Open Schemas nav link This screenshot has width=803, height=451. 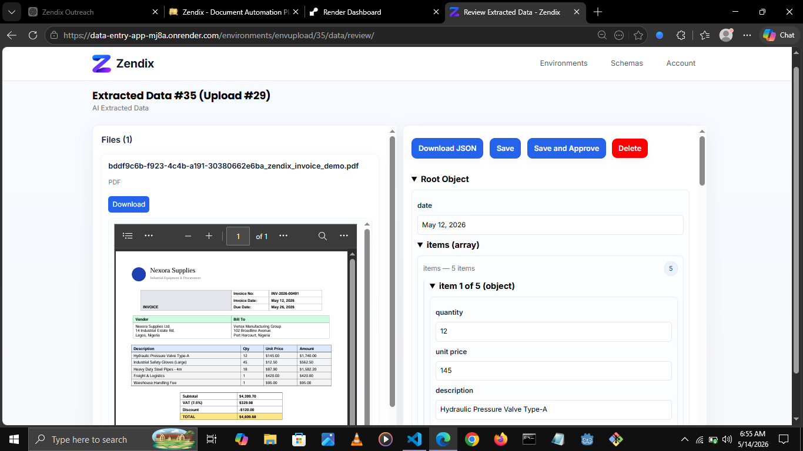pos(627,63)
